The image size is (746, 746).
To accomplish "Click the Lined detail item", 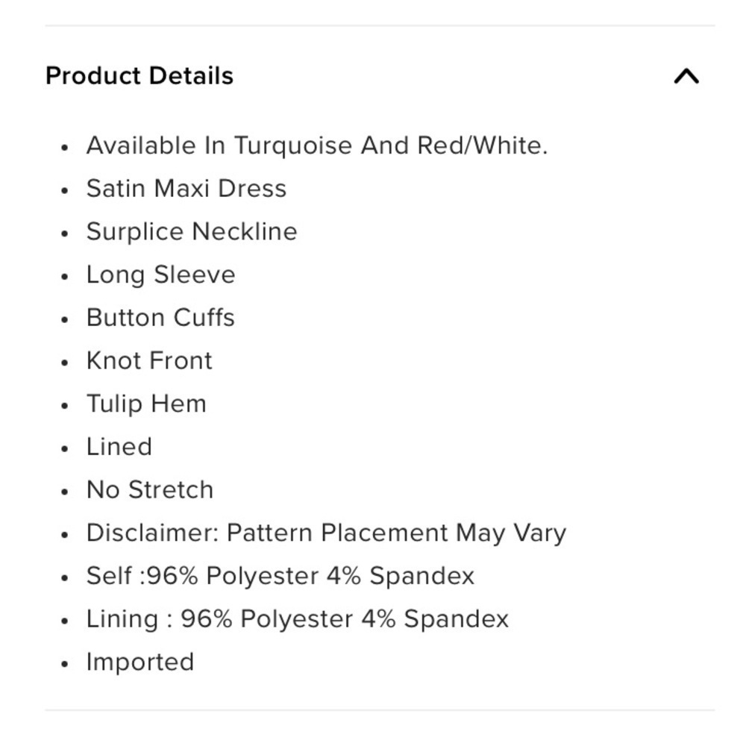I will pyautogui.click(x=119, y=447).
